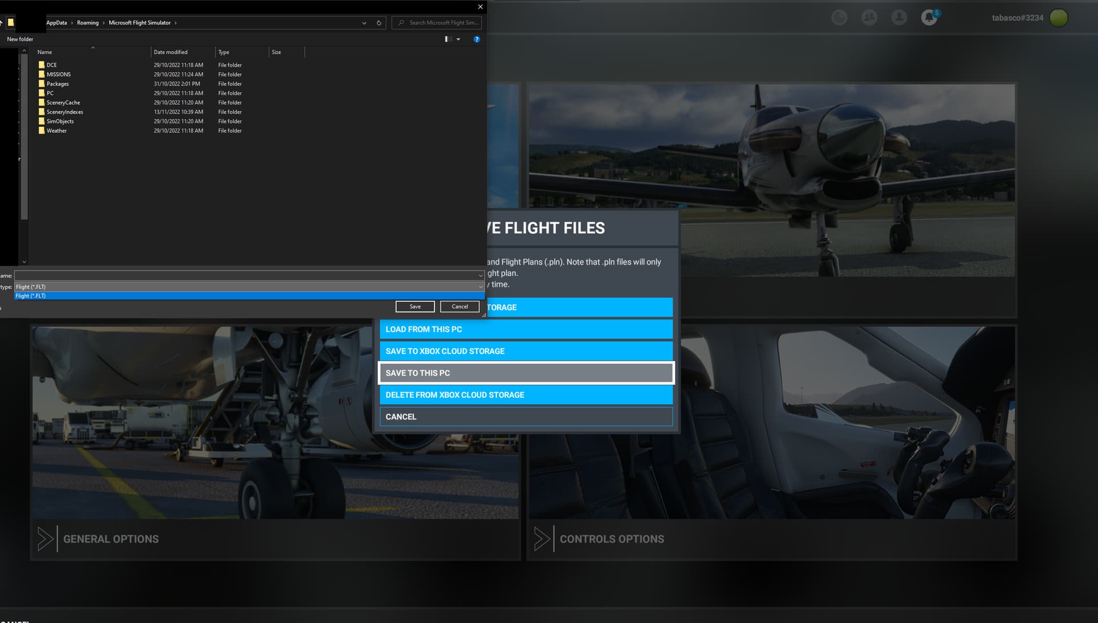Click New folder in the toolbar

coord(19,39)
